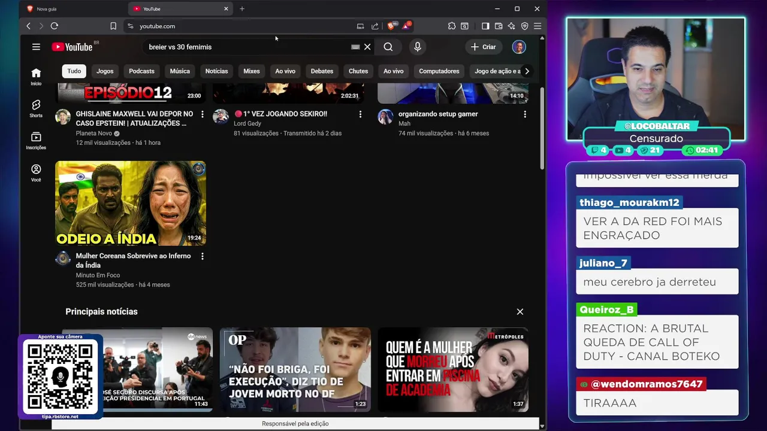767x431 pixels.
Task: Open Inscrições in the sidebar
Action: tap(36, 141)
